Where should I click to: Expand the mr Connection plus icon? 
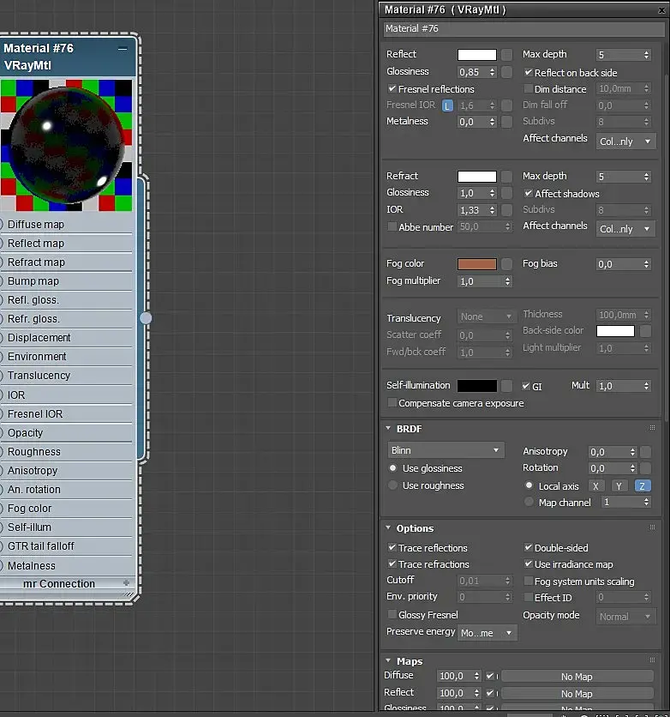[x=127, y=583]
